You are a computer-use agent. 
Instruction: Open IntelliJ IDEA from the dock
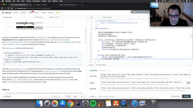[78, 103]
